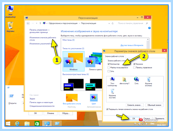
Task: Launch Internet Explorer from the taskbar
Action: (17, 124)
